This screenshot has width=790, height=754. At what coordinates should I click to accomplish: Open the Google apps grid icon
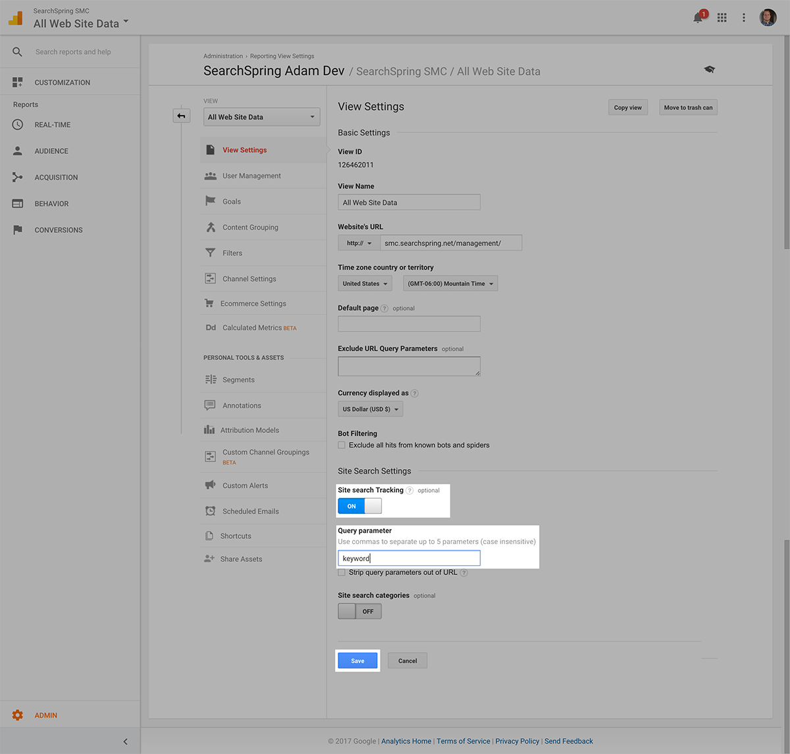pos(722,18)
